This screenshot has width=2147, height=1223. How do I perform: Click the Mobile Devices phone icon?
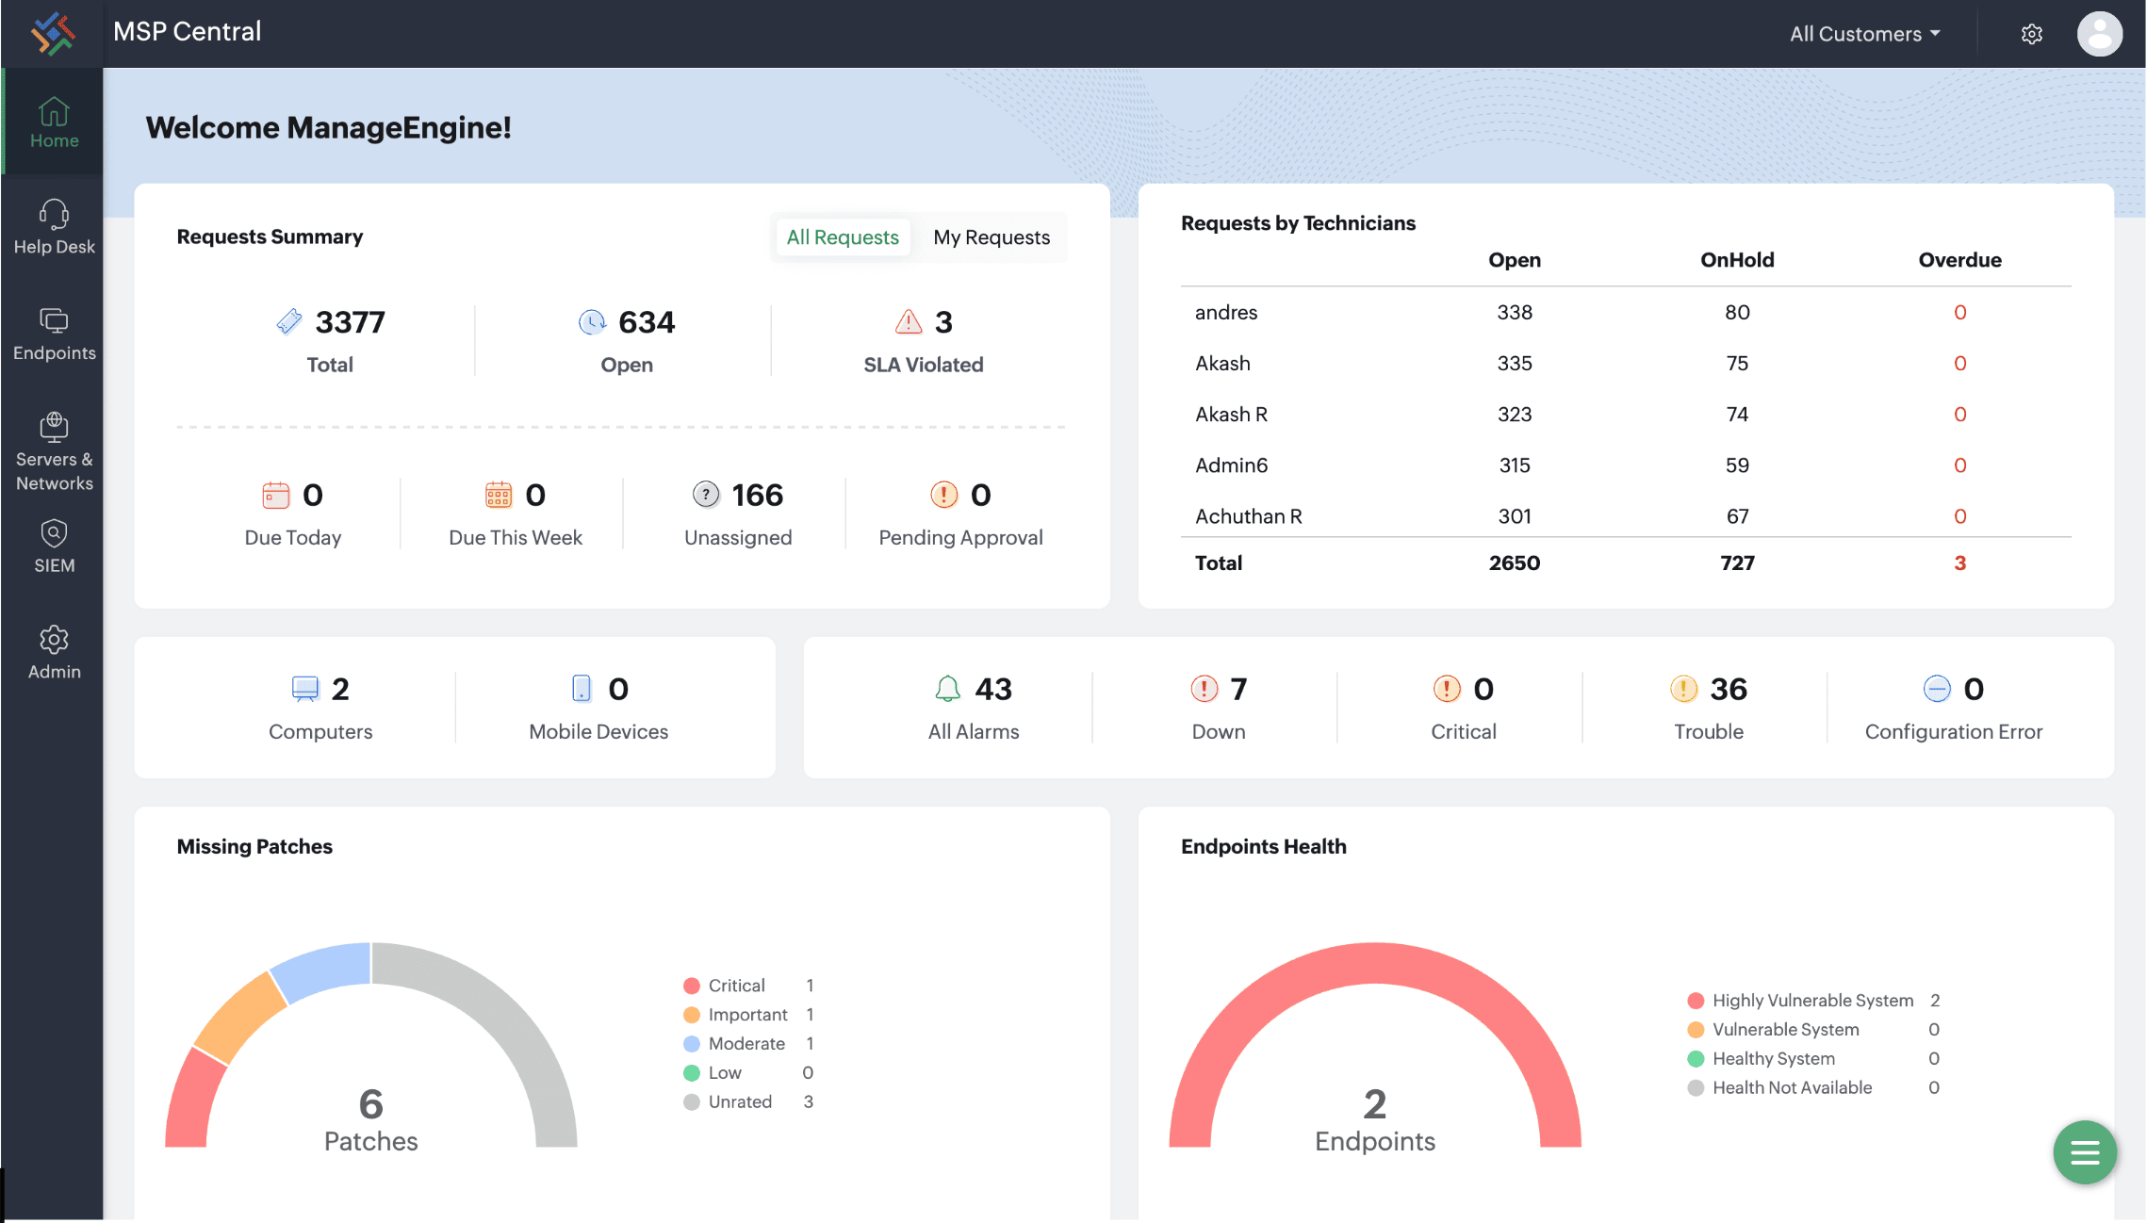pyautogui.click(x=582, y=689)
